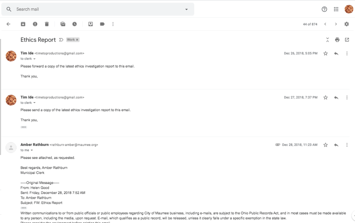Image resolution: width=355 pixels, height=223 pixels.
Task: Remove the Work label from conversation
Action: (x=77, y=40)
